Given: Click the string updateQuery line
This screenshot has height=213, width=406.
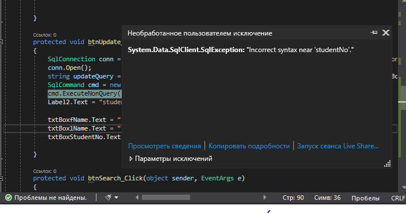Looking at the screenshot, I should pos(84,76).
